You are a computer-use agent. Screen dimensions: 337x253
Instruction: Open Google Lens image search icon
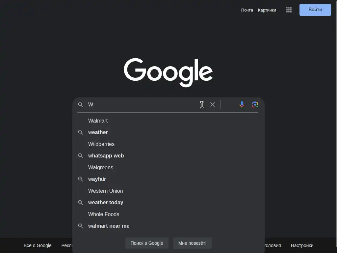pyautogui.click(x=255, y=104)
